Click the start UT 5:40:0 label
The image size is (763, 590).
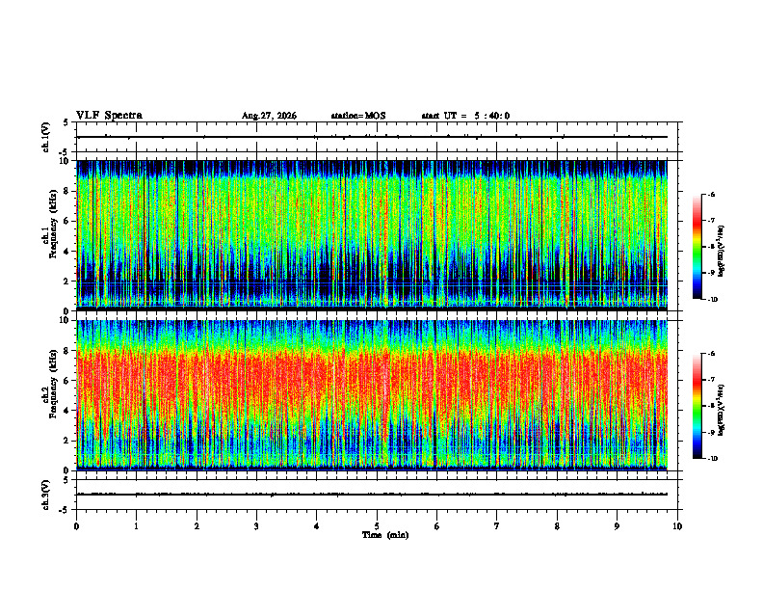[465, 116]
